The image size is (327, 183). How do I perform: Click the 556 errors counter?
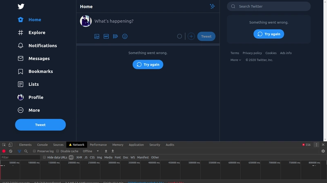point(306,145)
